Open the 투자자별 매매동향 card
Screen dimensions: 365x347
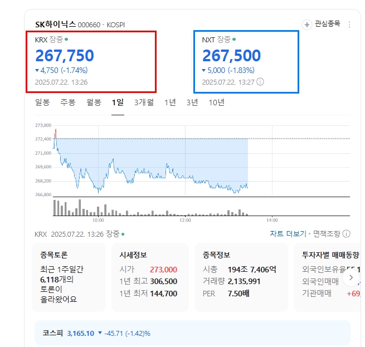[x=328, y=277]
